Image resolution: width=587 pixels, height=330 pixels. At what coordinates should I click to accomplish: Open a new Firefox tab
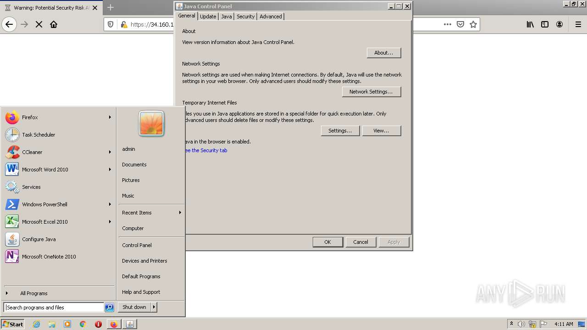click(111, 7)
